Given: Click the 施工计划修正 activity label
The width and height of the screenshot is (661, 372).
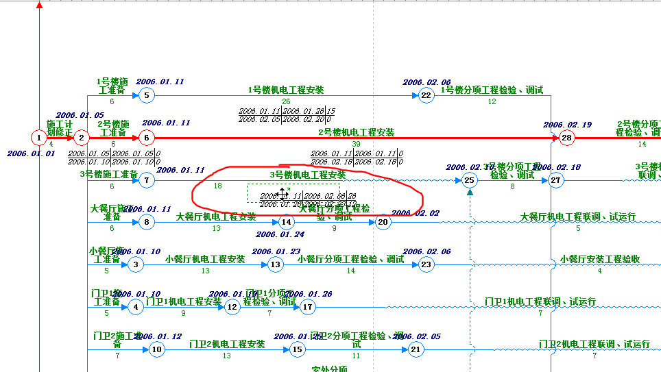Looking at the screenshot, I should [59, 129].
